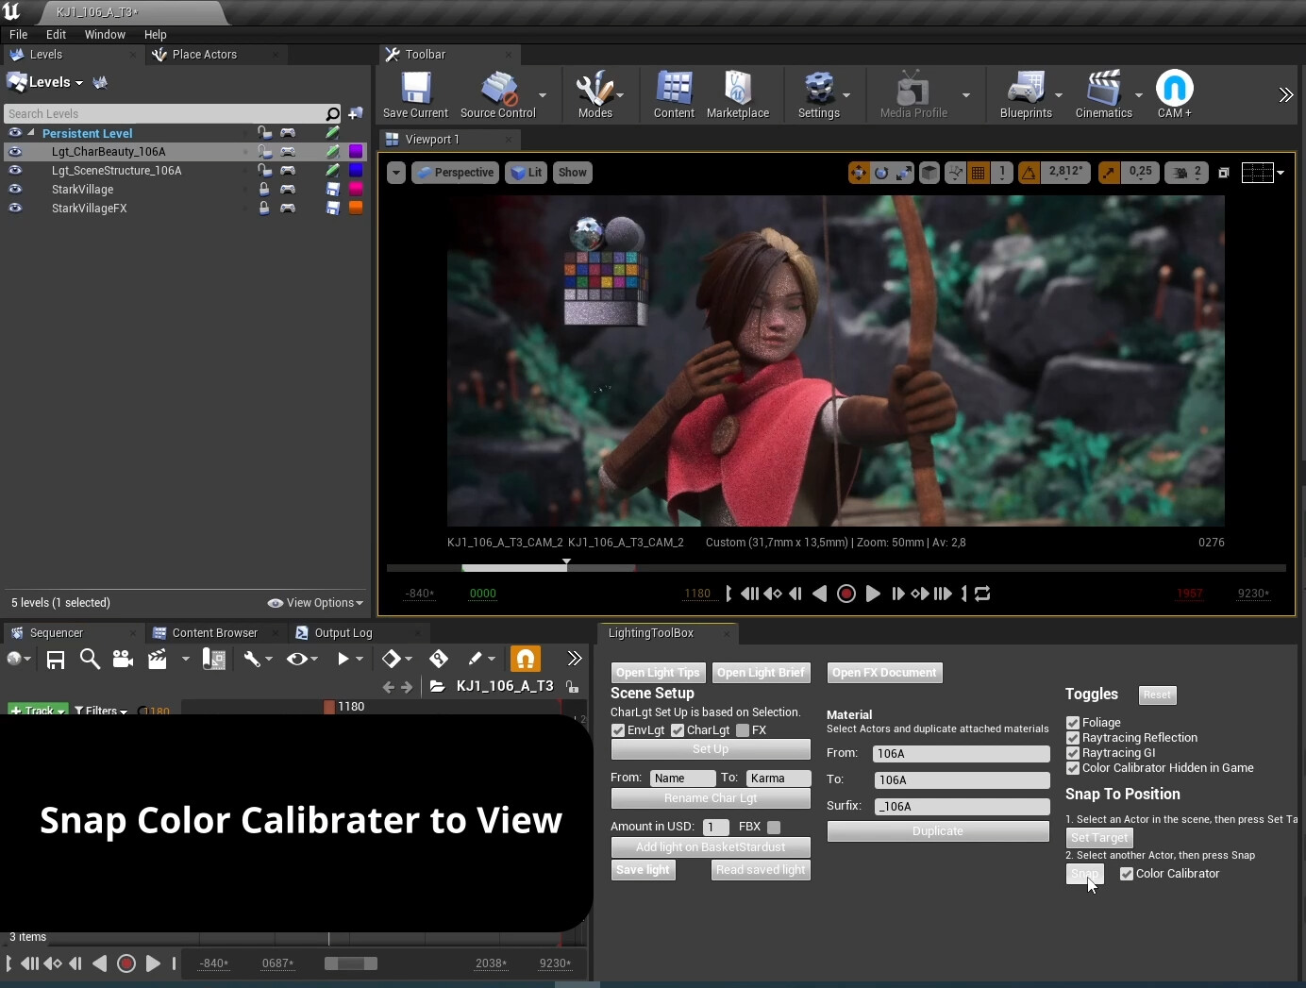Enable sequencer snapping with the magnet icon
Image resolution: width=1306 pixels, height=988 pixels.
pos(526,659)
